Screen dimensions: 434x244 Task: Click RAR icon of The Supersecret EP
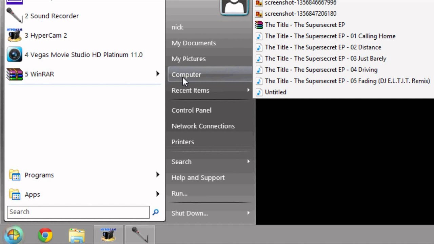pos(259,25)
